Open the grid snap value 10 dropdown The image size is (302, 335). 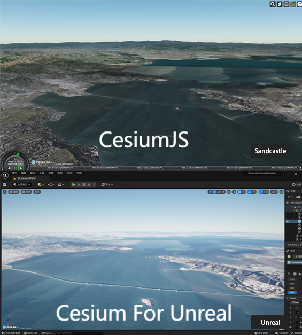click(x=244, y=192)
